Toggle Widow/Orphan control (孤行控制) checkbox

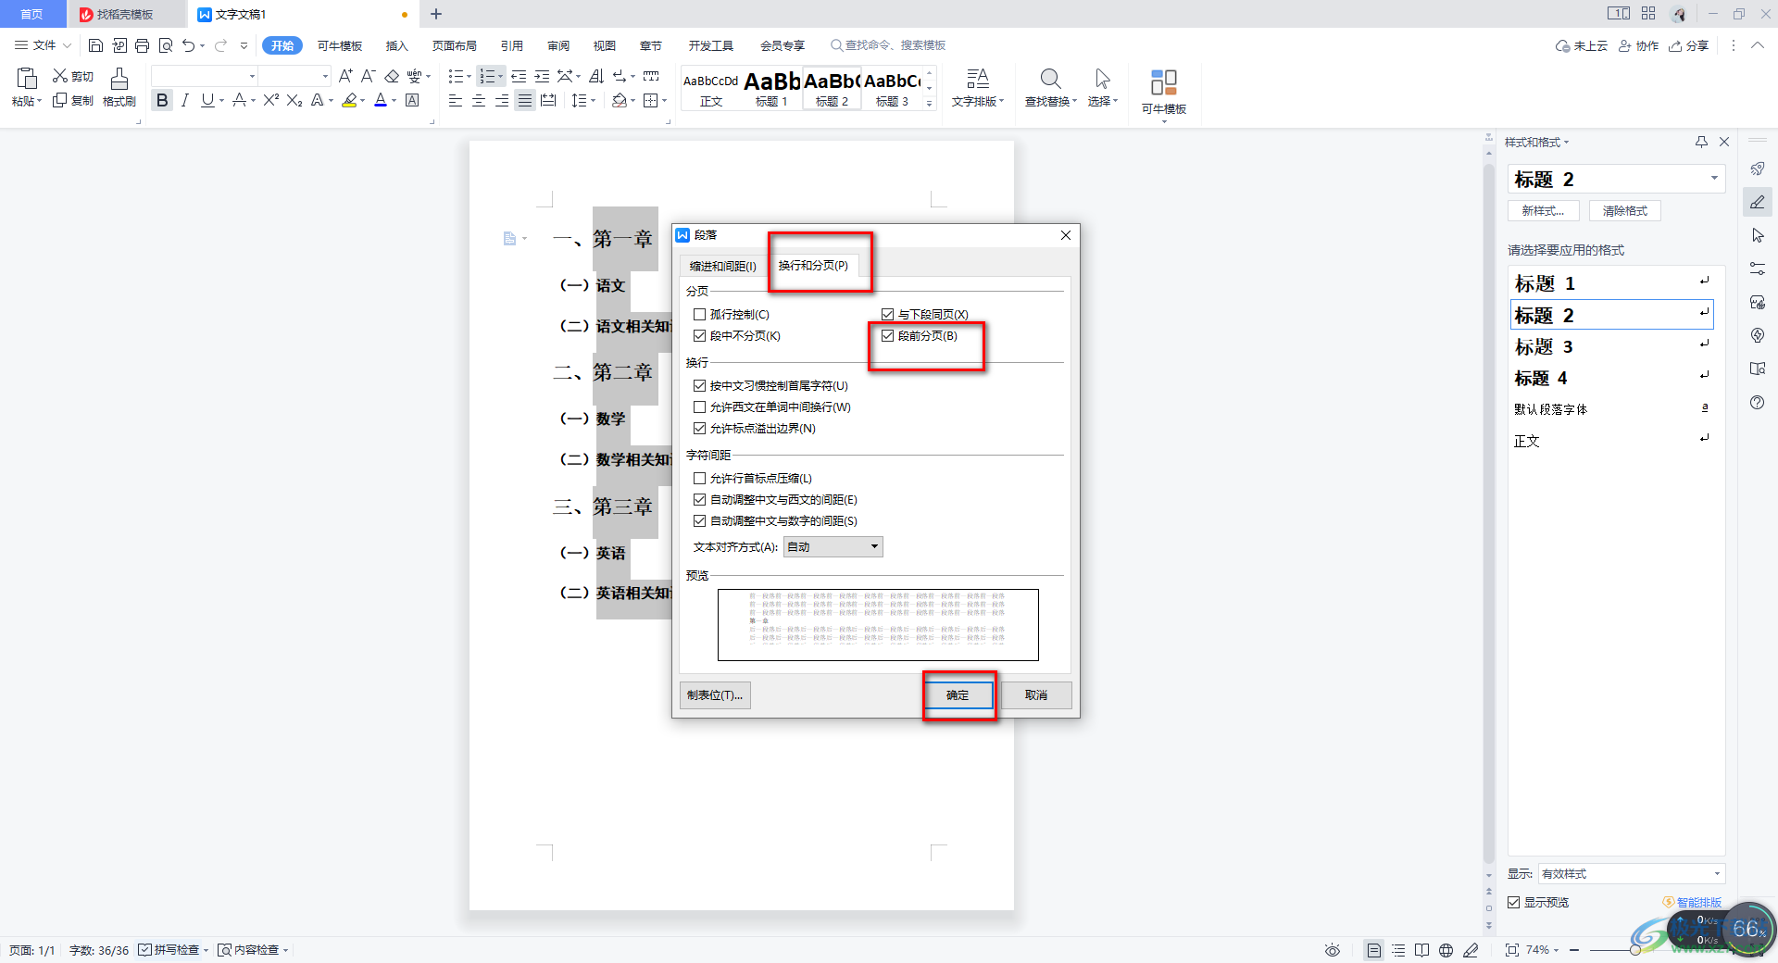click(x=700, y=315)
